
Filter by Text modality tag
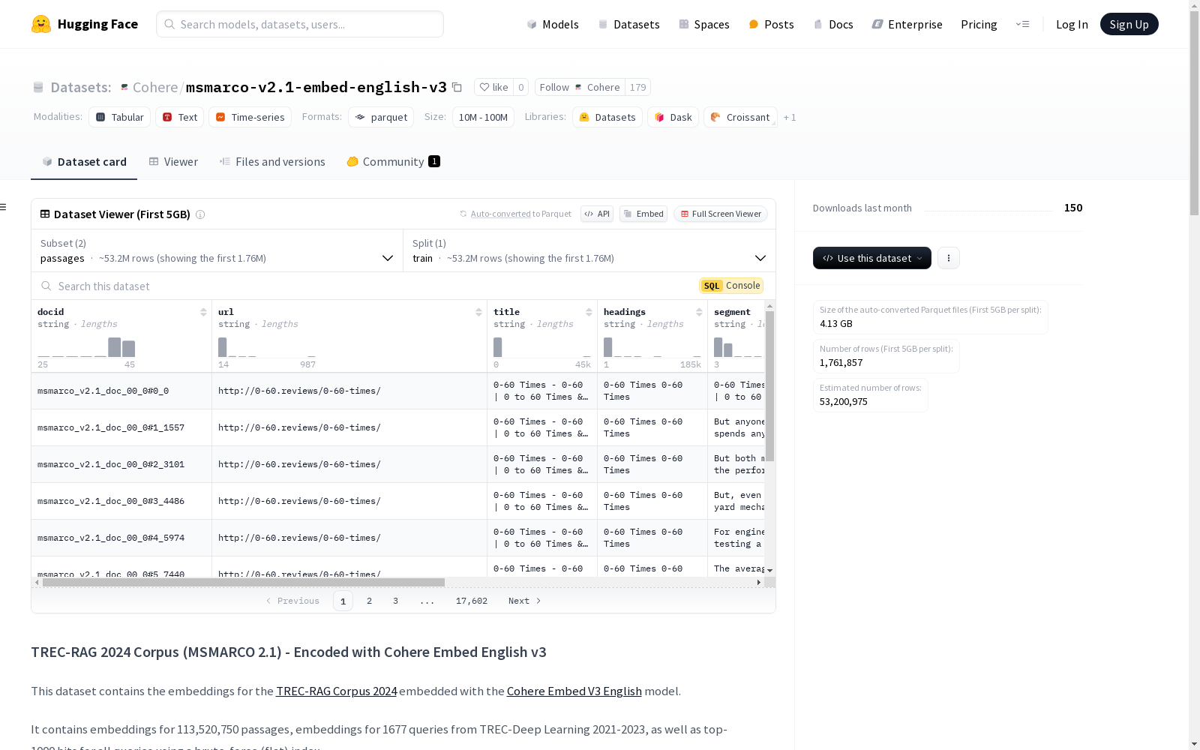[x=180, y=117]
